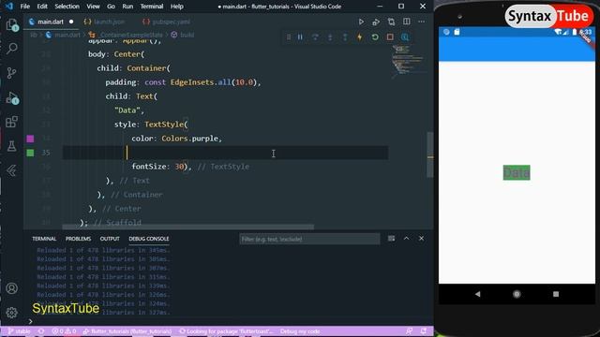Click debug Step Over icon
Image resolution: width=600 pixels, height=337 pixels.
click(315, 37)
